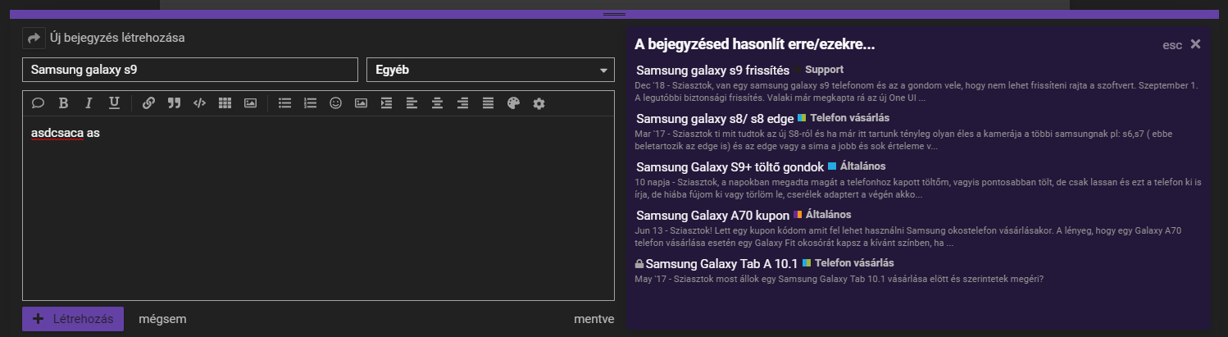Open the topic Samsung Galaxy Tab A 10.1
This screenshot has height=337, width=1228.
pyautogui.click(x=722, y=264)
